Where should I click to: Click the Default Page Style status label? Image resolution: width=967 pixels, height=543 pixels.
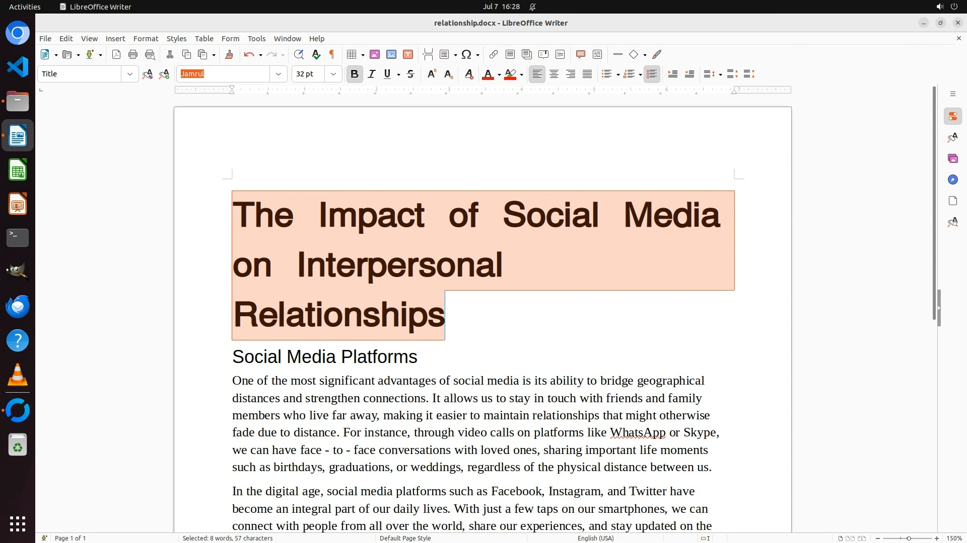tap(405, 538)
